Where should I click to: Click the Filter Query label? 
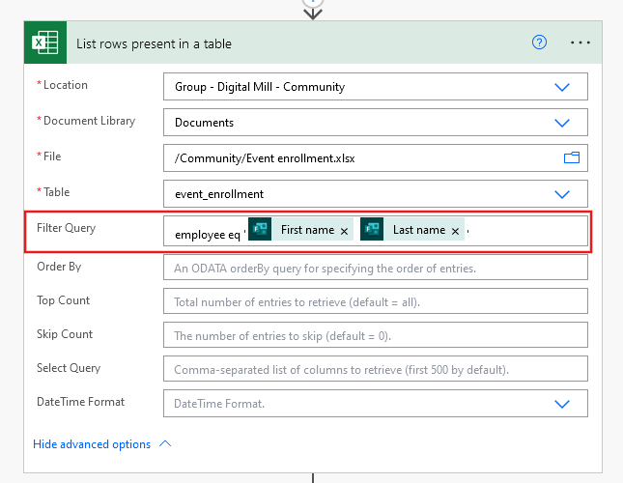67,228
